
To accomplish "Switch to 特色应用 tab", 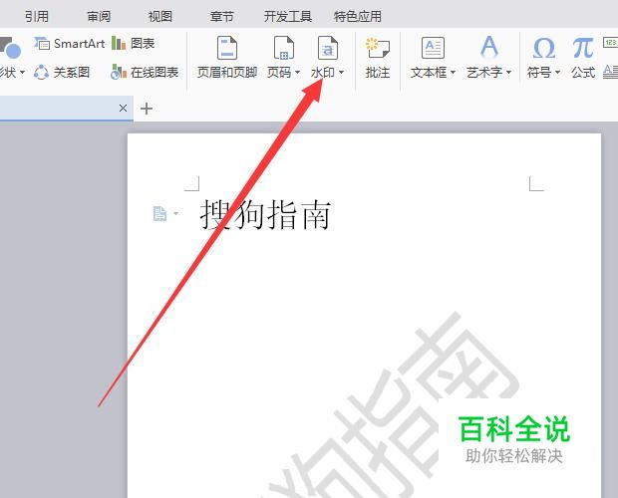I will pos(358,17).
